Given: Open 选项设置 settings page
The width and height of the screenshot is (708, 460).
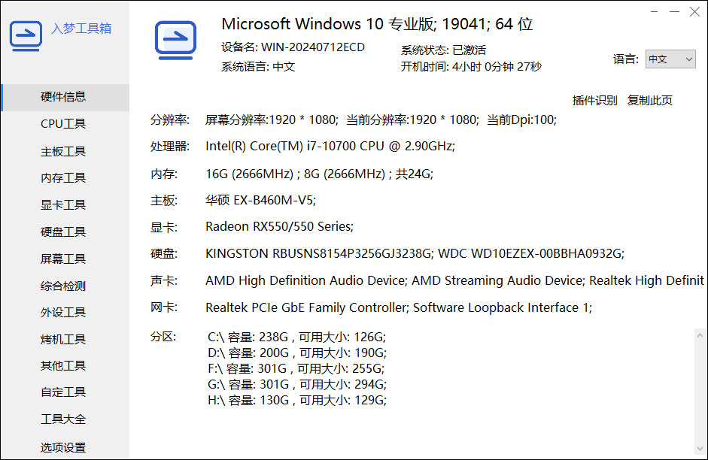Looking at the screenshot, I should click(x=63, y=447).
